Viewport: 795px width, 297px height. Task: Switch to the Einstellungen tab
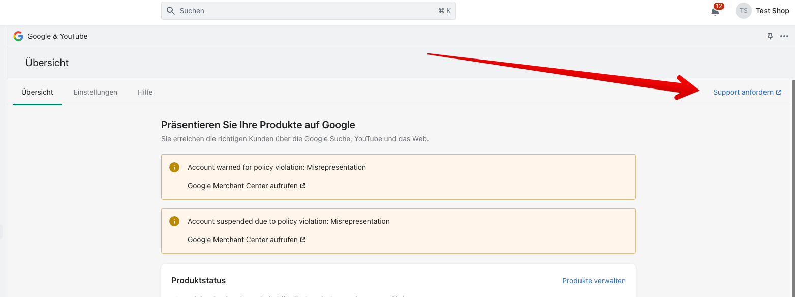96,92
